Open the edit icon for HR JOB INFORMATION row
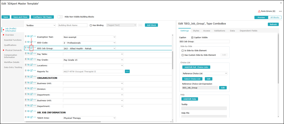The image size is (284, 124). pyautogui.click(x=32, y=111)
